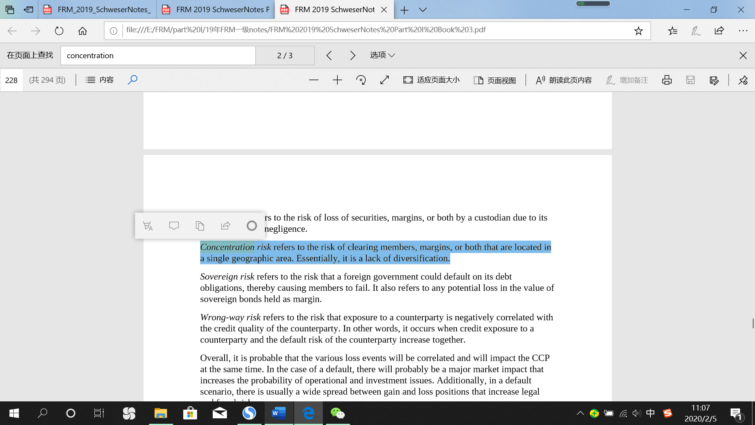Add comment to highlighted text

[174, 226]
